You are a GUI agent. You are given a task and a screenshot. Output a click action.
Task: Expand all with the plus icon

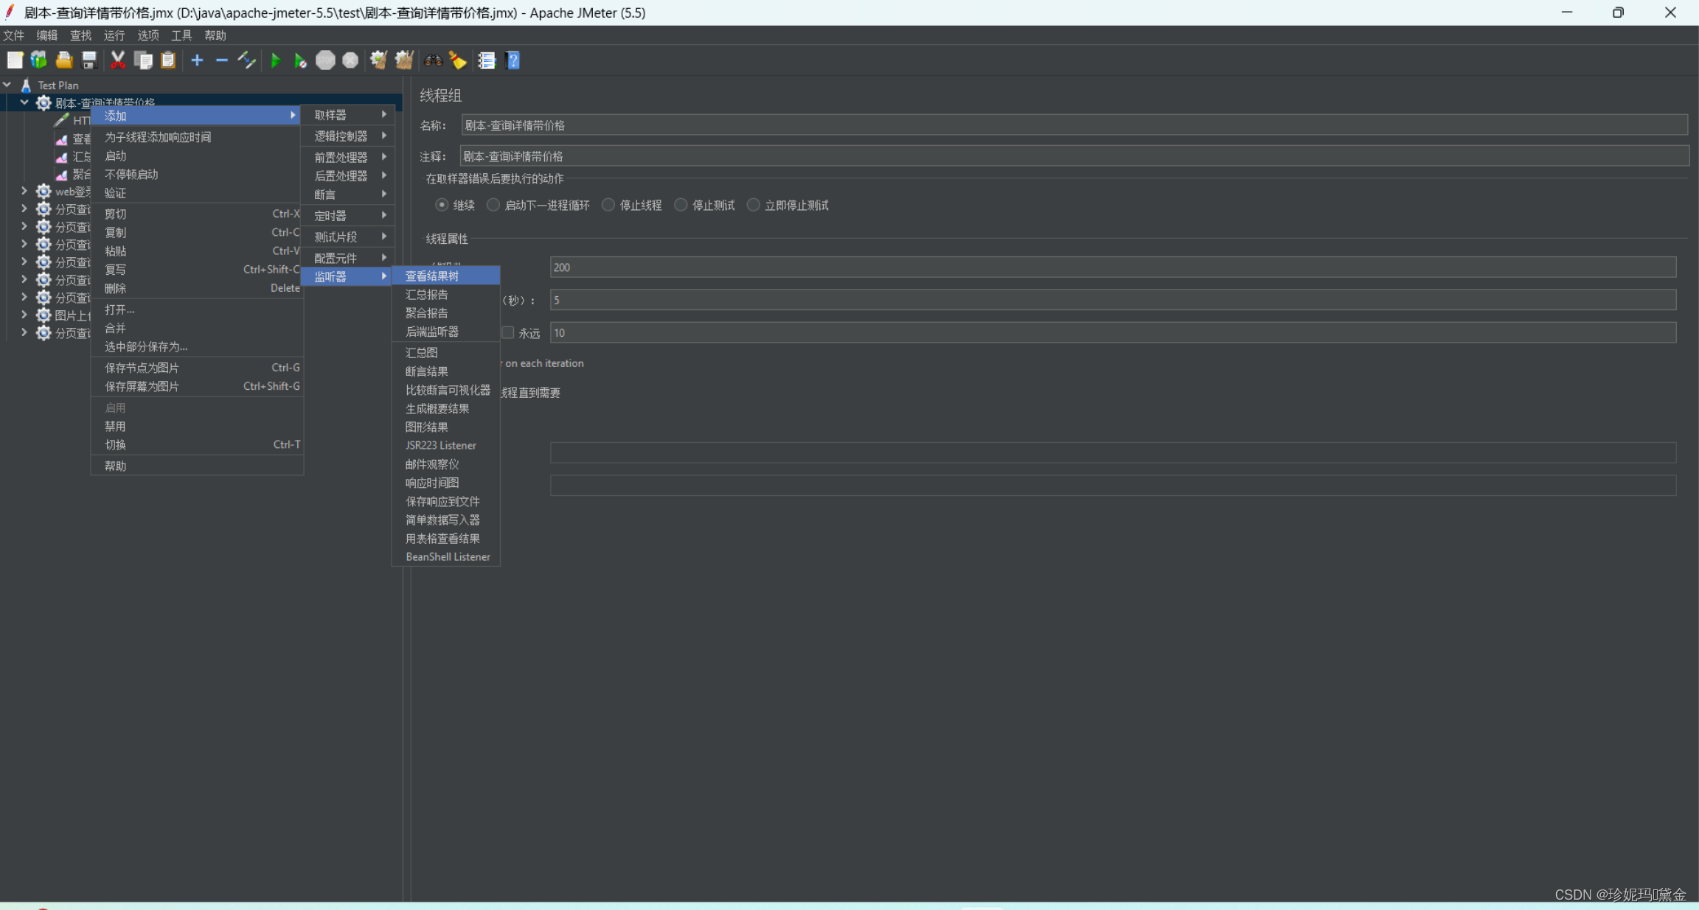pos(197,60)
